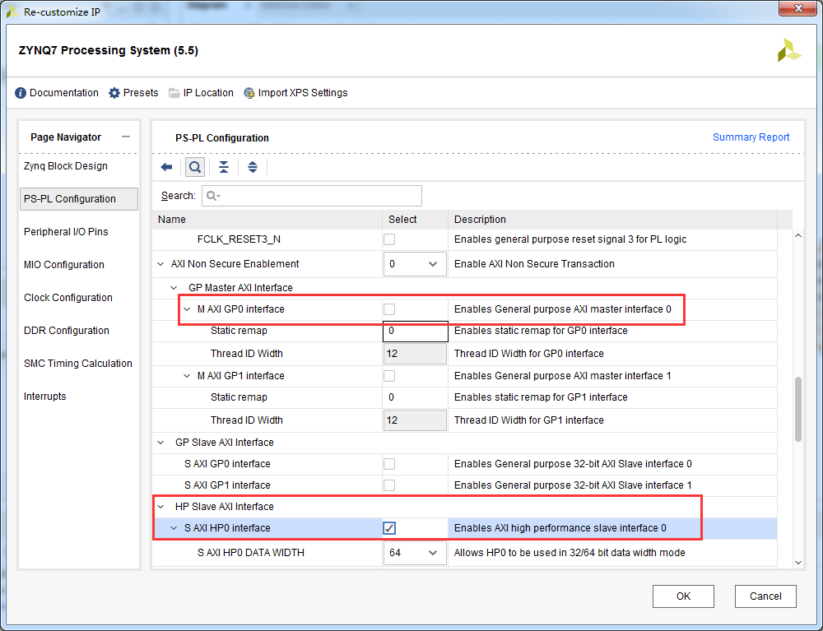Enable the S AXI GP1 interface checkbox
Viewport: 823px width, 631px height.
389,485
